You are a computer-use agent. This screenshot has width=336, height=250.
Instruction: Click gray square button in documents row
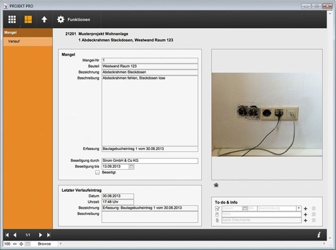313,220
